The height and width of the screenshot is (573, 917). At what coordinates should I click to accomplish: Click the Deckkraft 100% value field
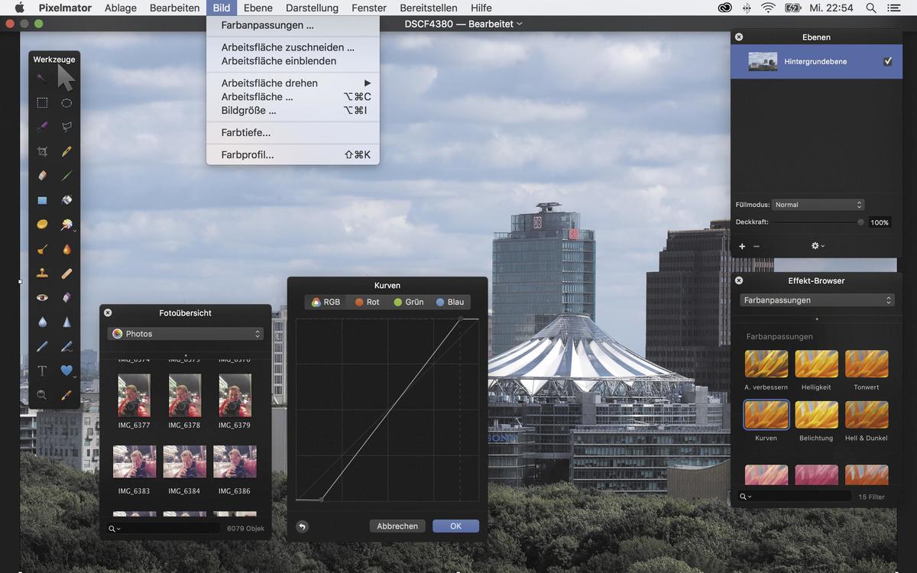(x=880, y=222)
